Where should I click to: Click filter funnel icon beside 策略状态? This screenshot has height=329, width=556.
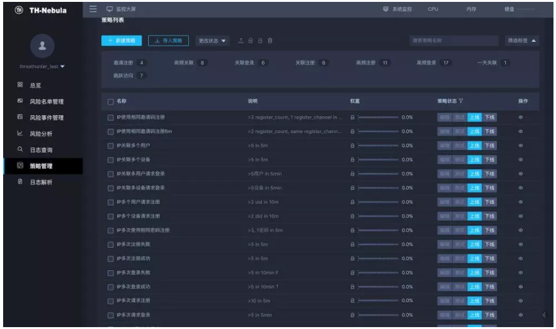coord(460,101)
